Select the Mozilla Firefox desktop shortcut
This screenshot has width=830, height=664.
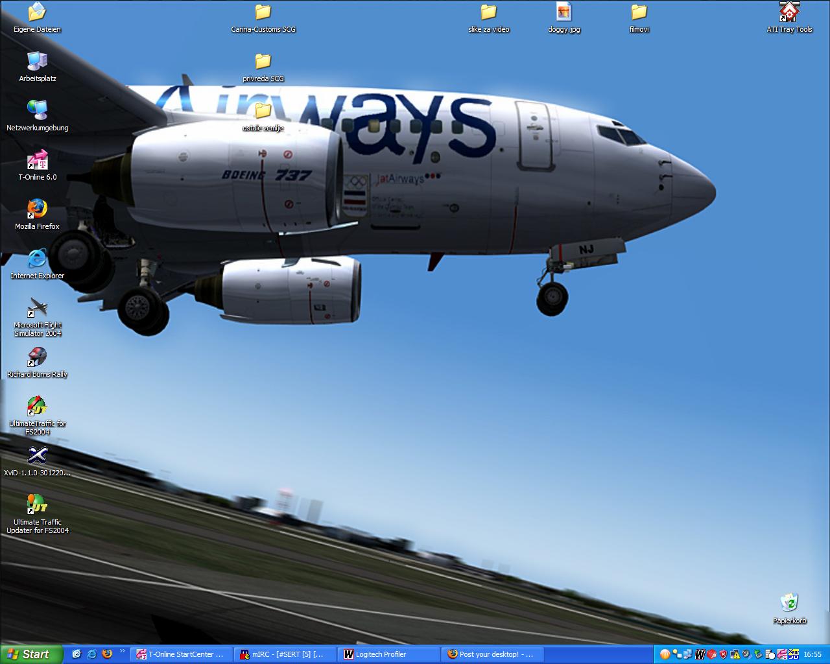tap(38, 215)
